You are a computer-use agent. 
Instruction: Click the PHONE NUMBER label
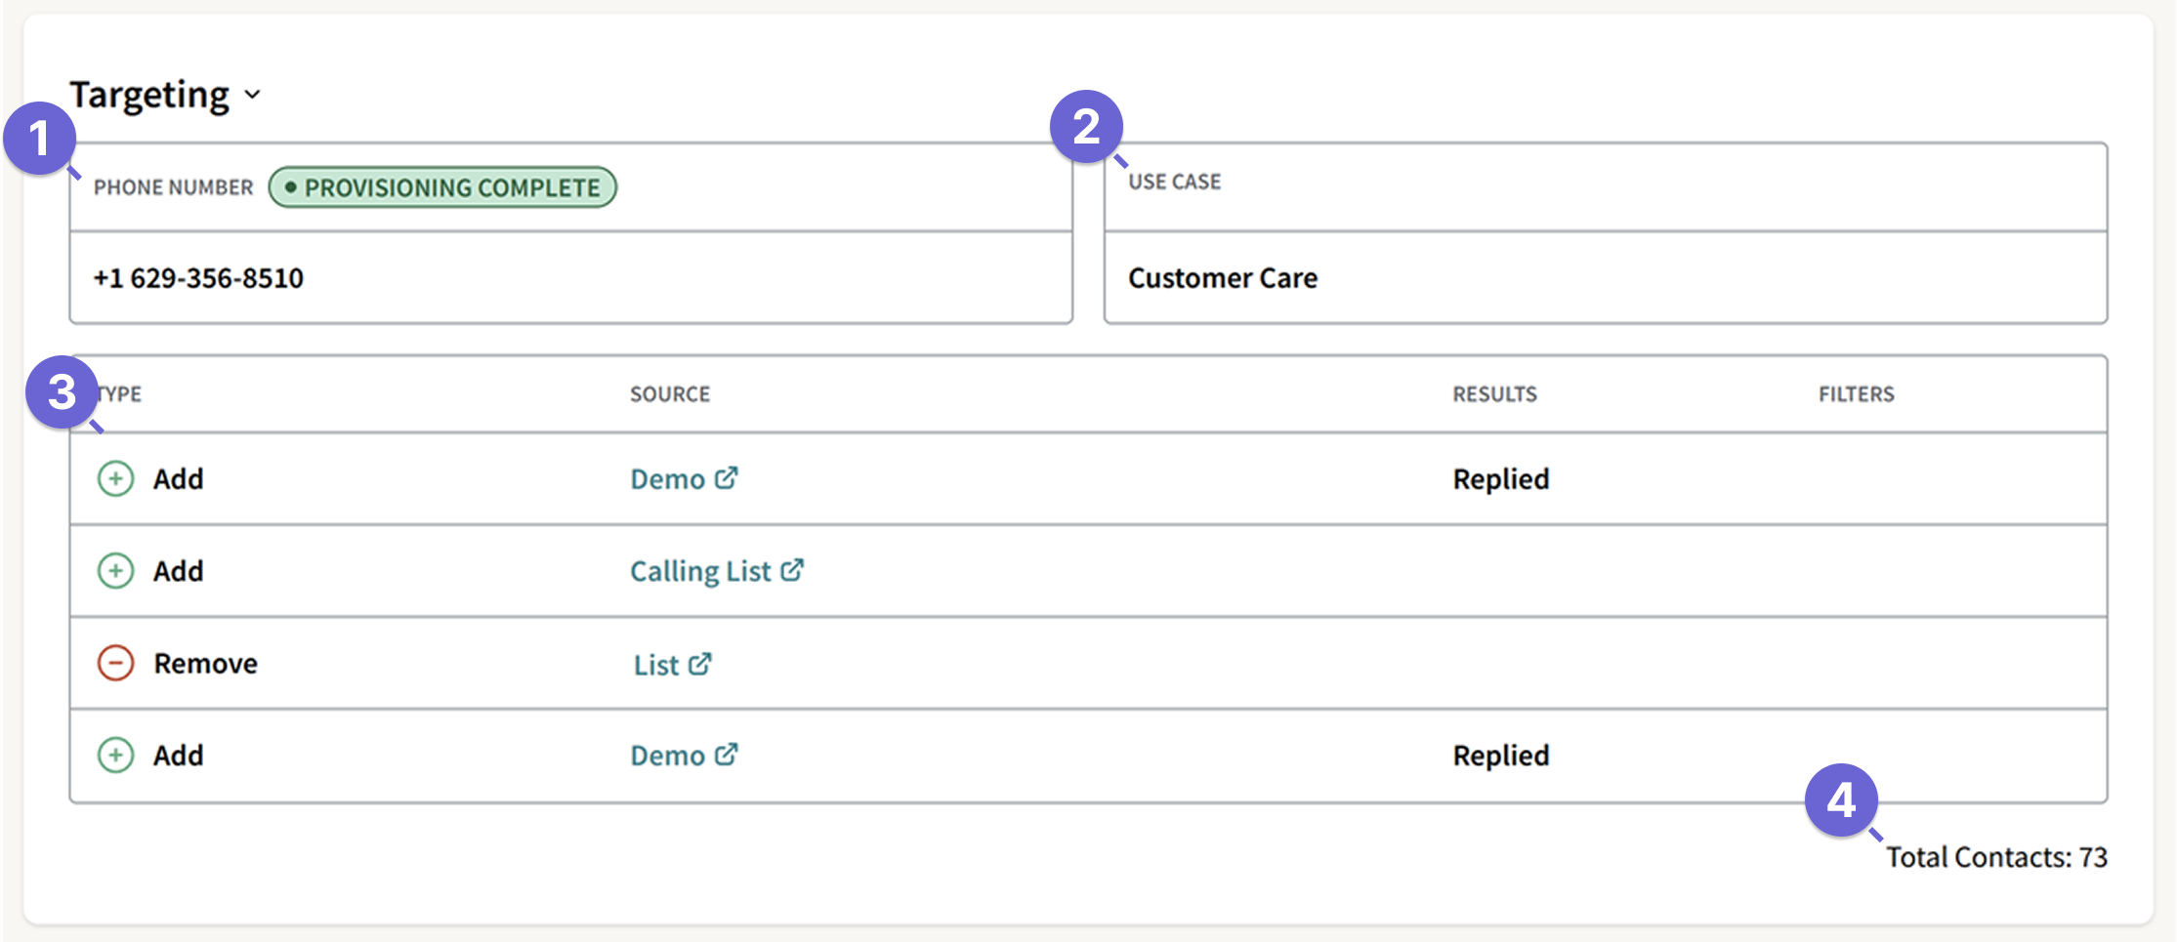coord(173,187)
